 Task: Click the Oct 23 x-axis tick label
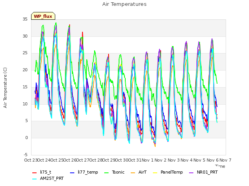point(31,160)
